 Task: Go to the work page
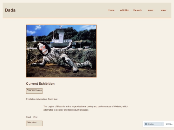(138, 10)
